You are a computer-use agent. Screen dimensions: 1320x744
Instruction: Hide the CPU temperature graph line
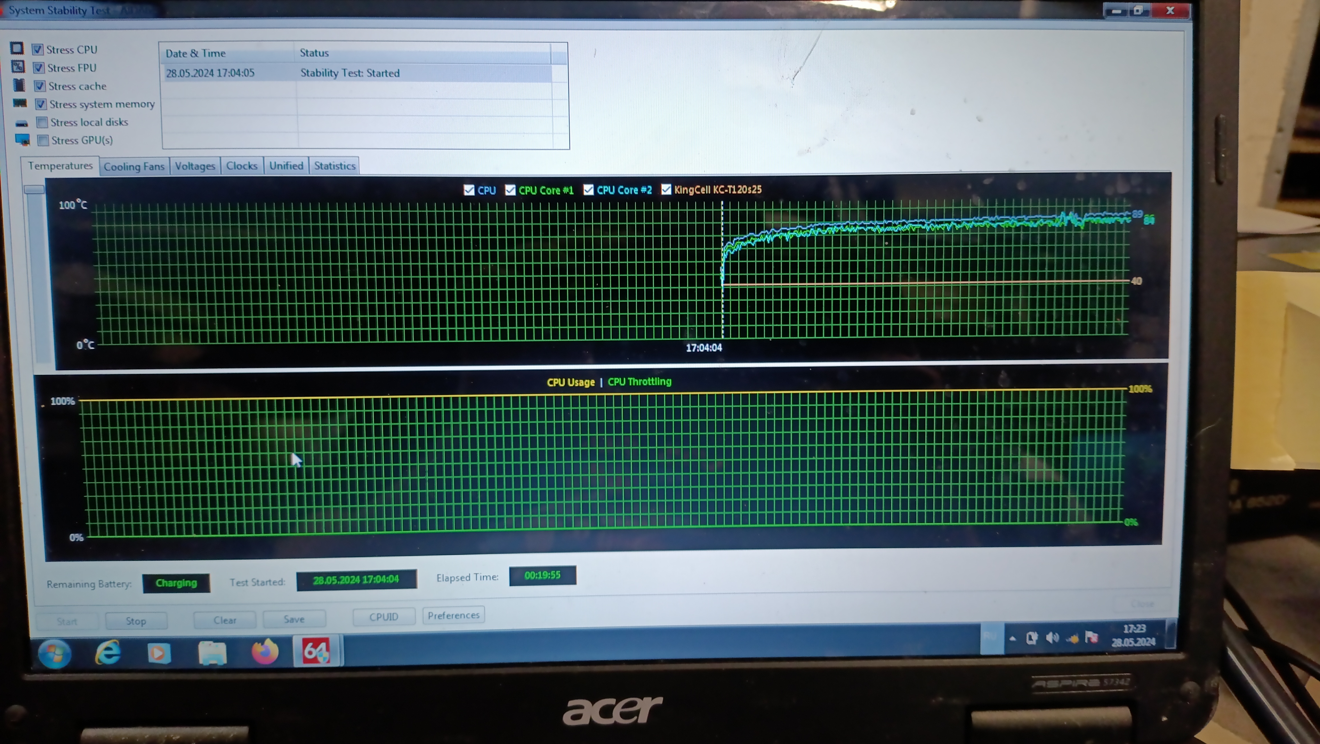[x=469, y=190]
